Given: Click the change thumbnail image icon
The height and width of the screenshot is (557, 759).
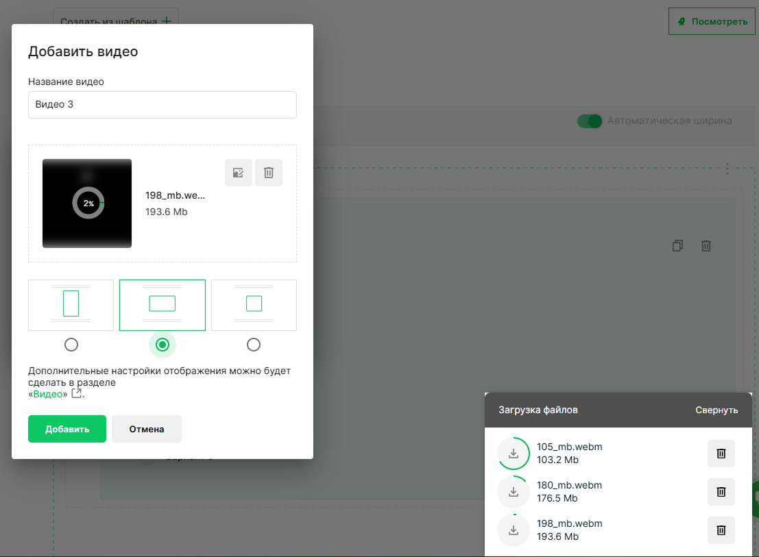Looking at the screenshot, I should [238, 173].
